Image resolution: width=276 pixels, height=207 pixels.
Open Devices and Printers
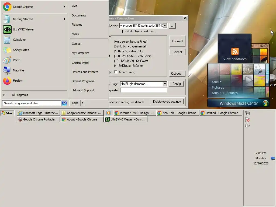pos(85,72)
